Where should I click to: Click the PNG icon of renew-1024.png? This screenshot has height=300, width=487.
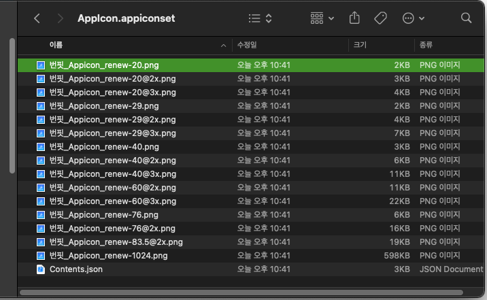click(41, 256)
